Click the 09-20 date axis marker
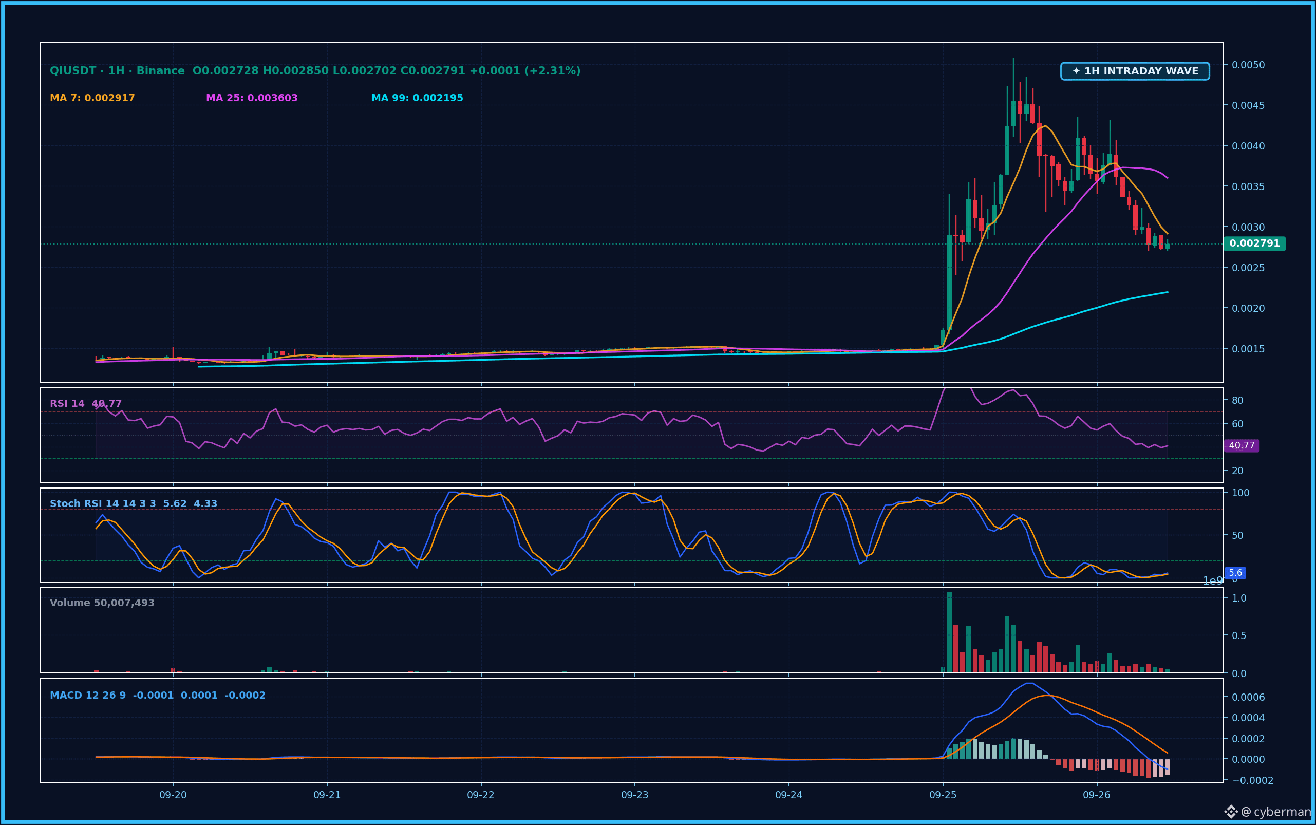The width and height of the screenshot is (1316, 825). click(x=173, y=795)
